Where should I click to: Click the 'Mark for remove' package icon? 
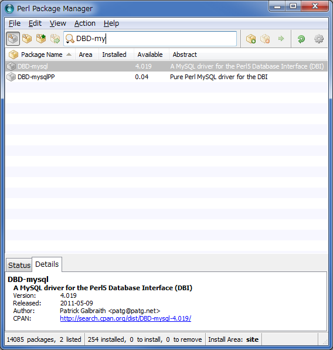coord(265,39)
